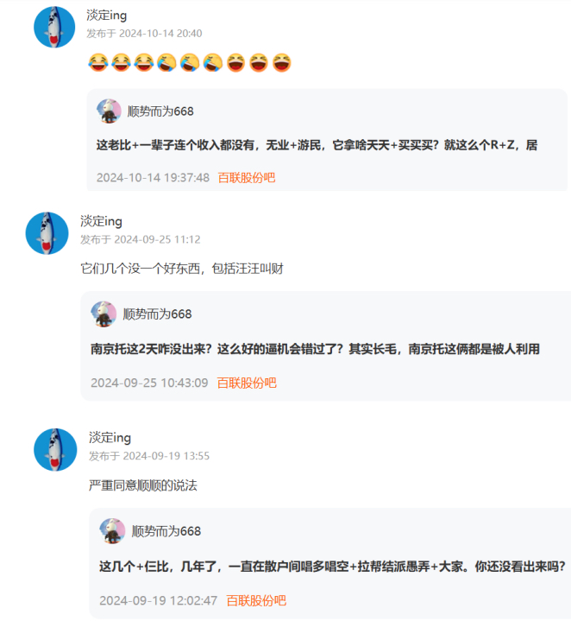Open 百联股份吧 link dated 2024-09-25
This screenshot has height=621, width=571.
click(247, 383)
